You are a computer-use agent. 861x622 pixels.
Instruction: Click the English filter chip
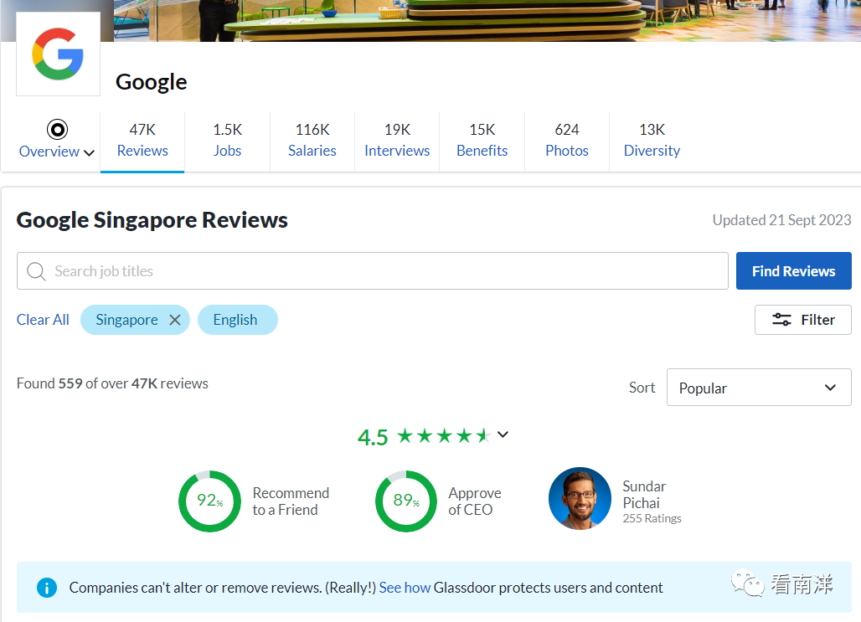tap(237, 320)
